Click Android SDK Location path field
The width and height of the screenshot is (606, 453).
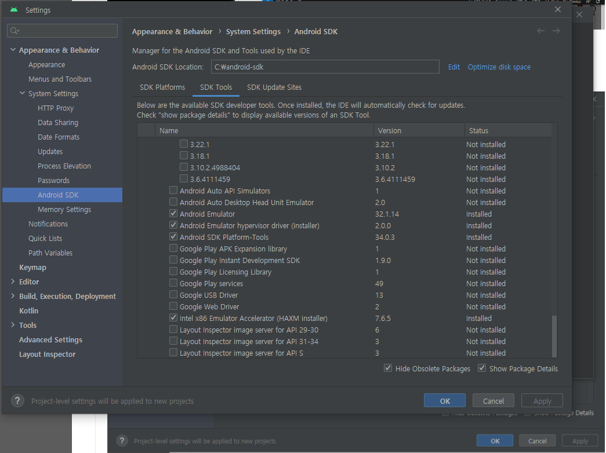point(325,67)
